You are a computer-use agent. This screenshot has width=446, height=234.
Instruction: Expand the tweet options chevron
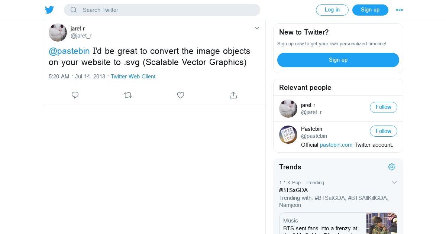257,28
